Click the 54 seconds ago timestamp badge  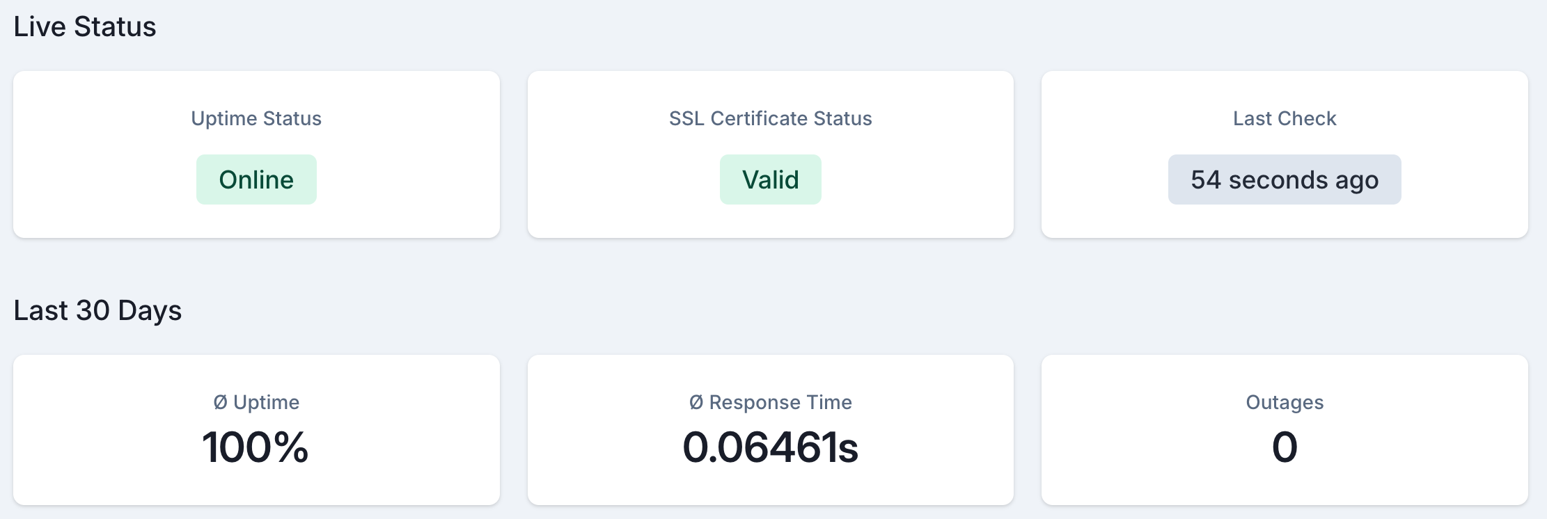[1285, 179]
